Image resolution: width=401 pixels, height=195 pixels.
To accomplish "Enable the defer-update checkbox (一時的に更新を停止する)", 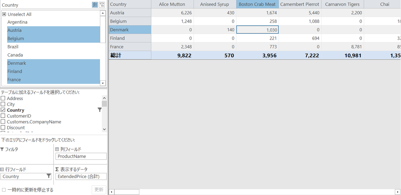I will click(x=4, y=190).
